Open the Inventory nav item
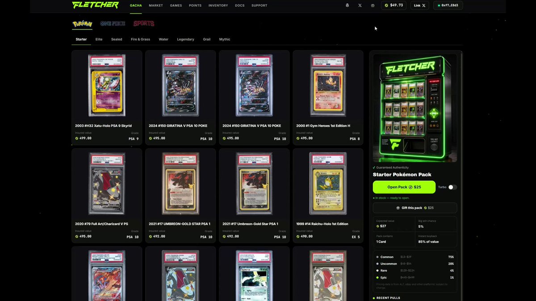Screen dimensions: 536x301 pos(218,5)
